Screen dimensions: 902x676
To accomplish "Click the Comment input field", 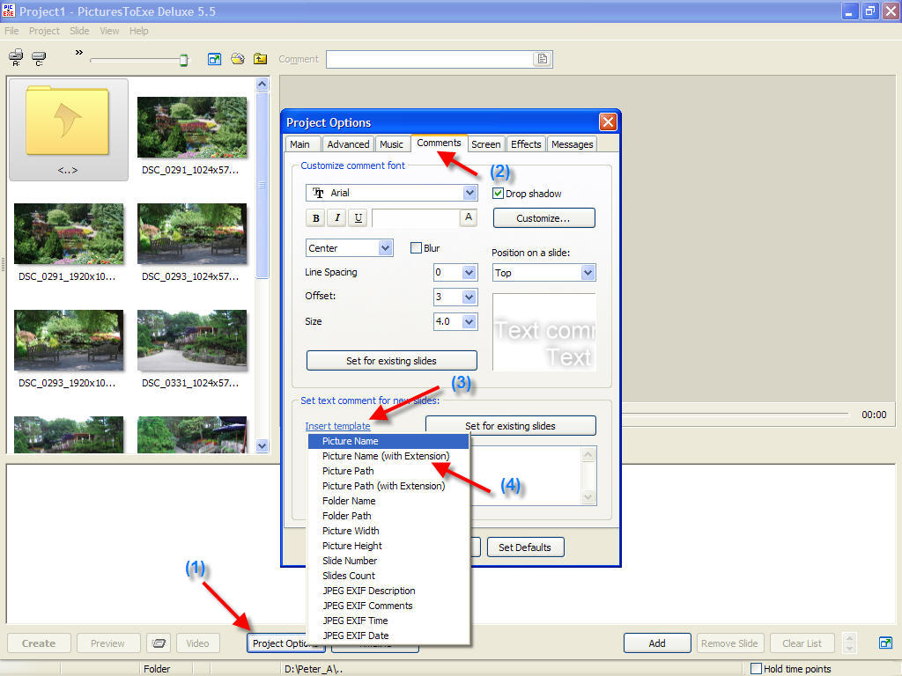I will pos(431,59).
